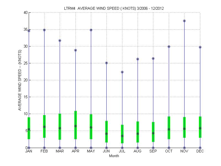Select the NOV maximum marker near 37.5 knots
Image resolution: width=221 pixels, height=166 pixels.
[184, 21]
